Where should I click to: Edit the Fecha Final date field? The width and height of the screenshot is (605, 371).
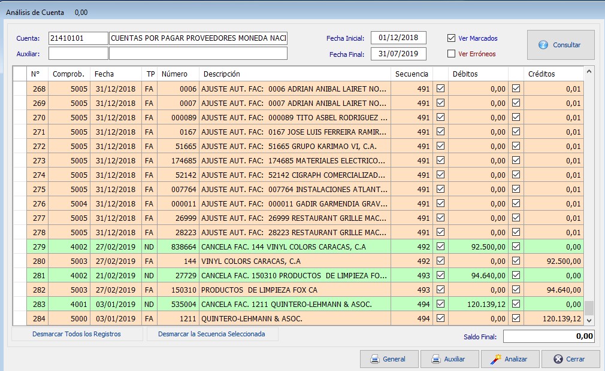(x=398, y=53)
